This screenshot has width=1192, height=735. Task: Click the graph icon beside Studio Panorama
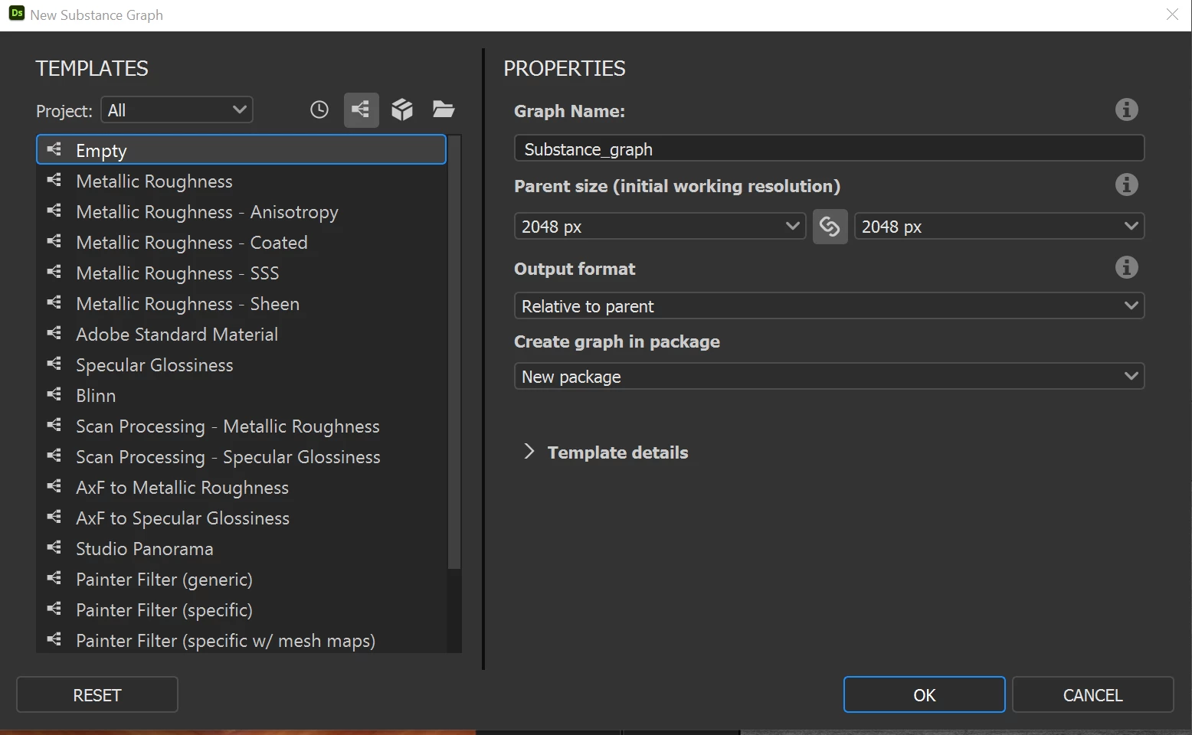point(54,547)
